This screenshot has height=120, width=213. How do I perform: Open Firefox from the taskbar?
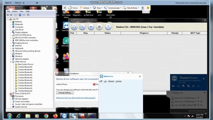(x=55, y=116)
